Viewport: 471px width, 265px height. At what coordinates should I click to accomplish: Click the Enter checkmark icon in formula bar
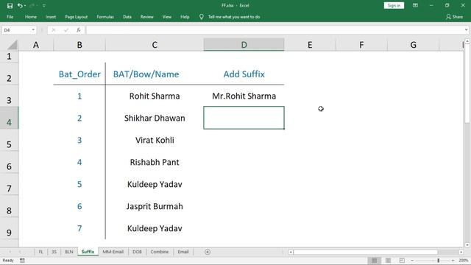(66, 30)
